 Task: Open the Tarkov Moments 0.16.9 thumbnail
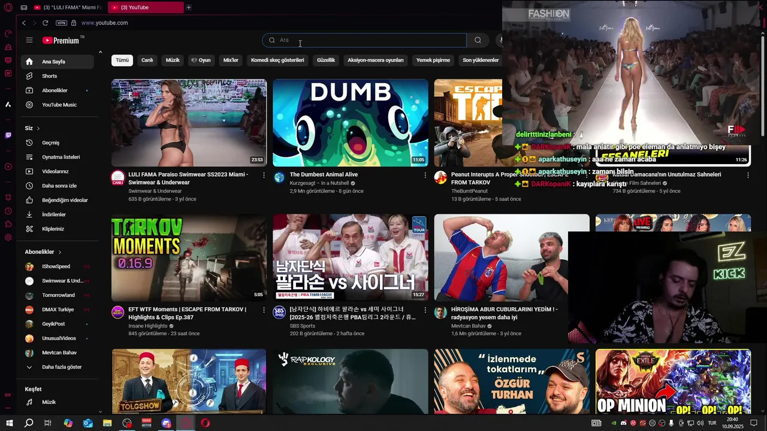click(x=189, y=257)
